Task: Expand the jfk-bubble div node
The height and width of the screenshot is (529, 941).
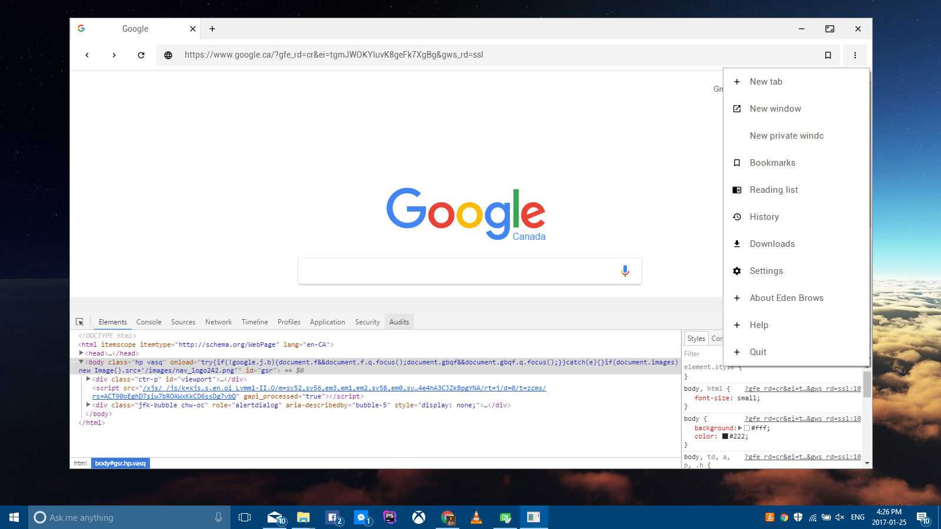Action: 88,405
